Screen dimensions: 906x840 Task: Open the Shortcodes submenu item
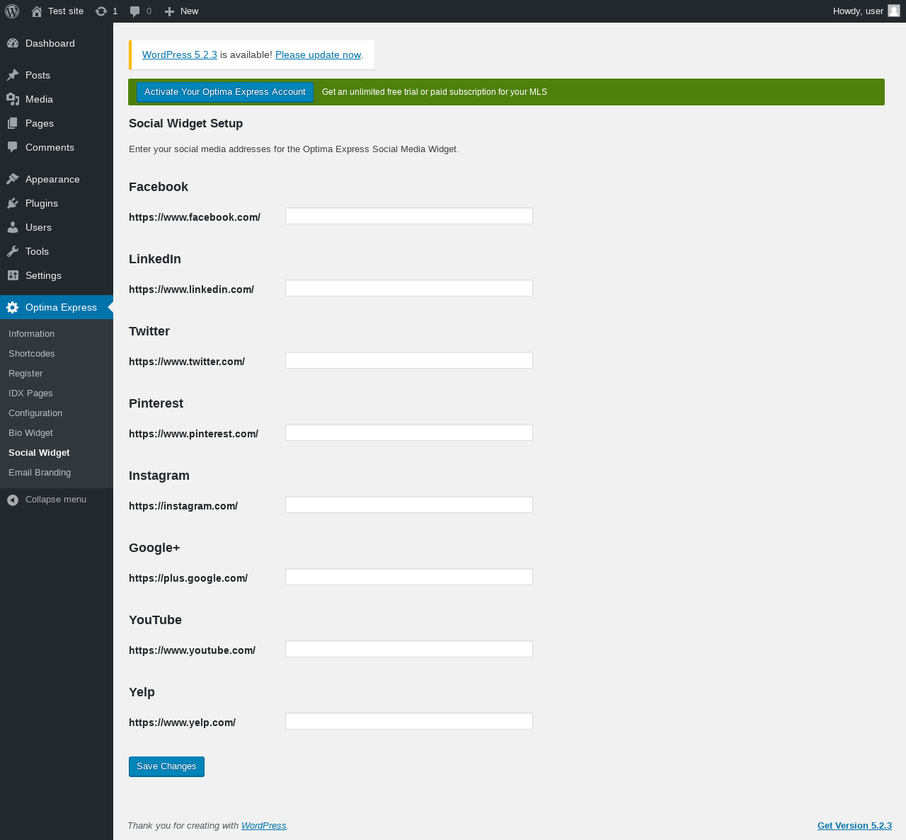tap(57, 354)
